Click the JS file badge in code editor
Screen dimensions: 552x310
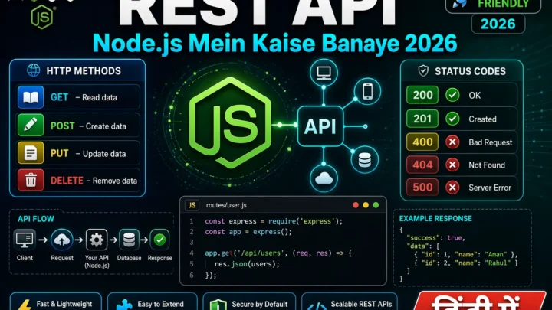pos(192,205)
